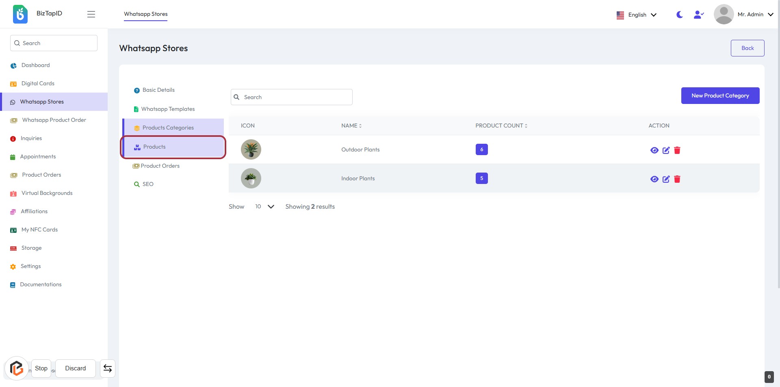The height and width of the screenshot is (387, 780).
Task: Toggle dark mode with the moon icon
Action: tap(679, 15)
